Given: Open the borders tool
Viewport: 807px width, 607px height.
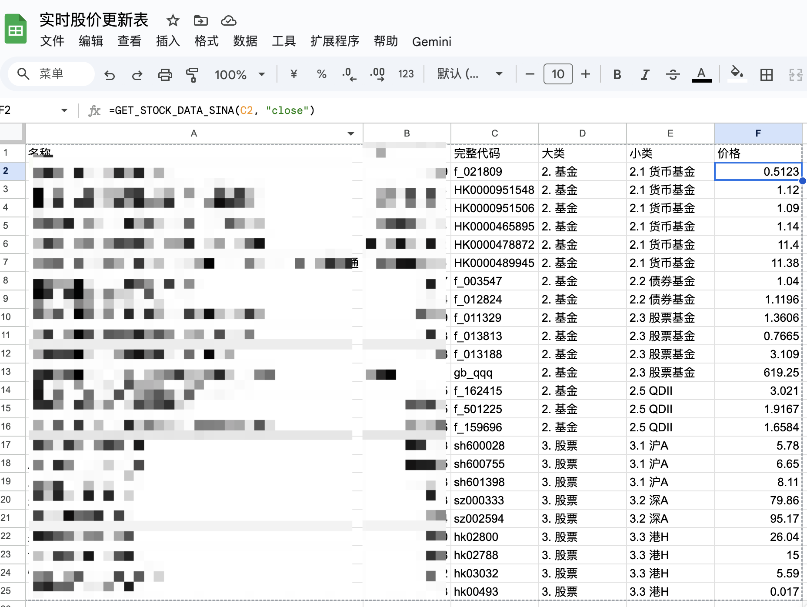Looking at the screenshot, I should [x=766, y=75].
